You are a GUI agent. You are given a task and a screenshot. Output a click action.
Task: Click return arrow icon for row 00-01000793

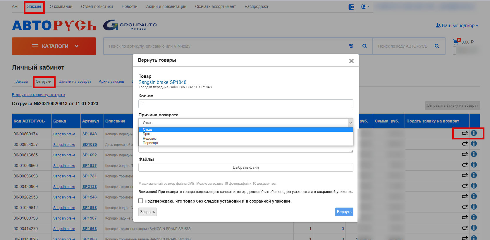click(x=465, y=217)
